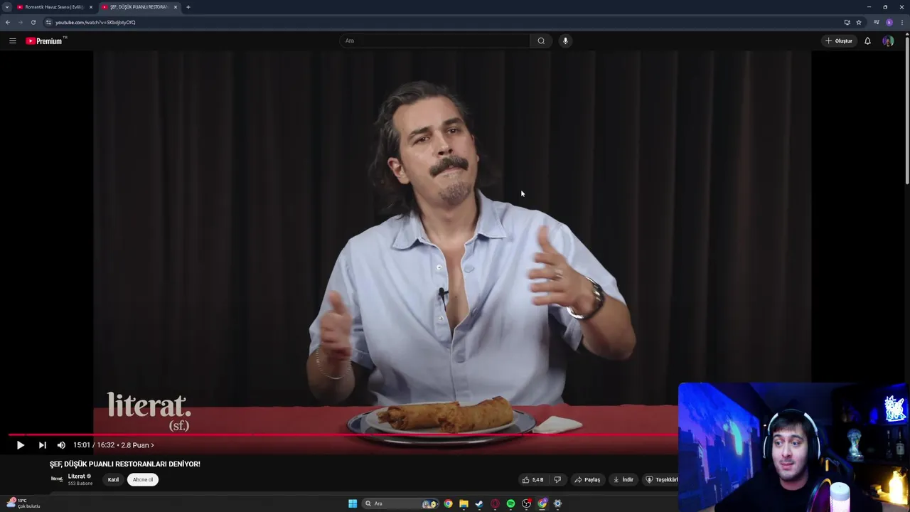
Task: Open the Literat channel avatar
Action: [57, 479]
